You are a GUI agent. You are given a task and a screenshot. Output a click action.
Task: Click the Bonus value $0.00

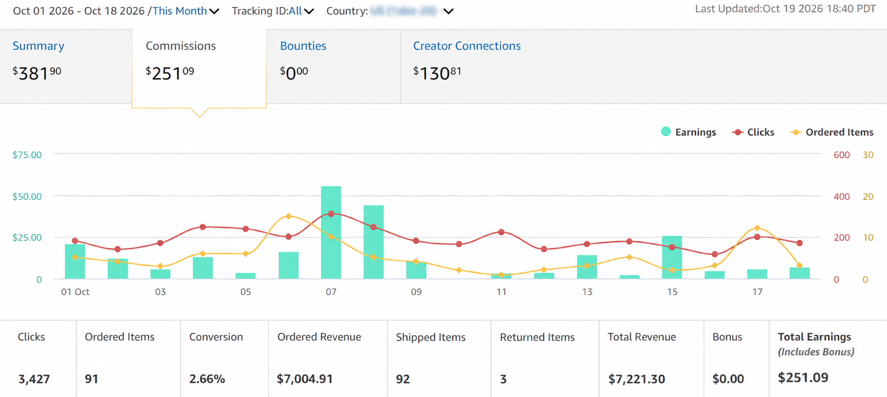pyautogui.click(x=728, y=379)
